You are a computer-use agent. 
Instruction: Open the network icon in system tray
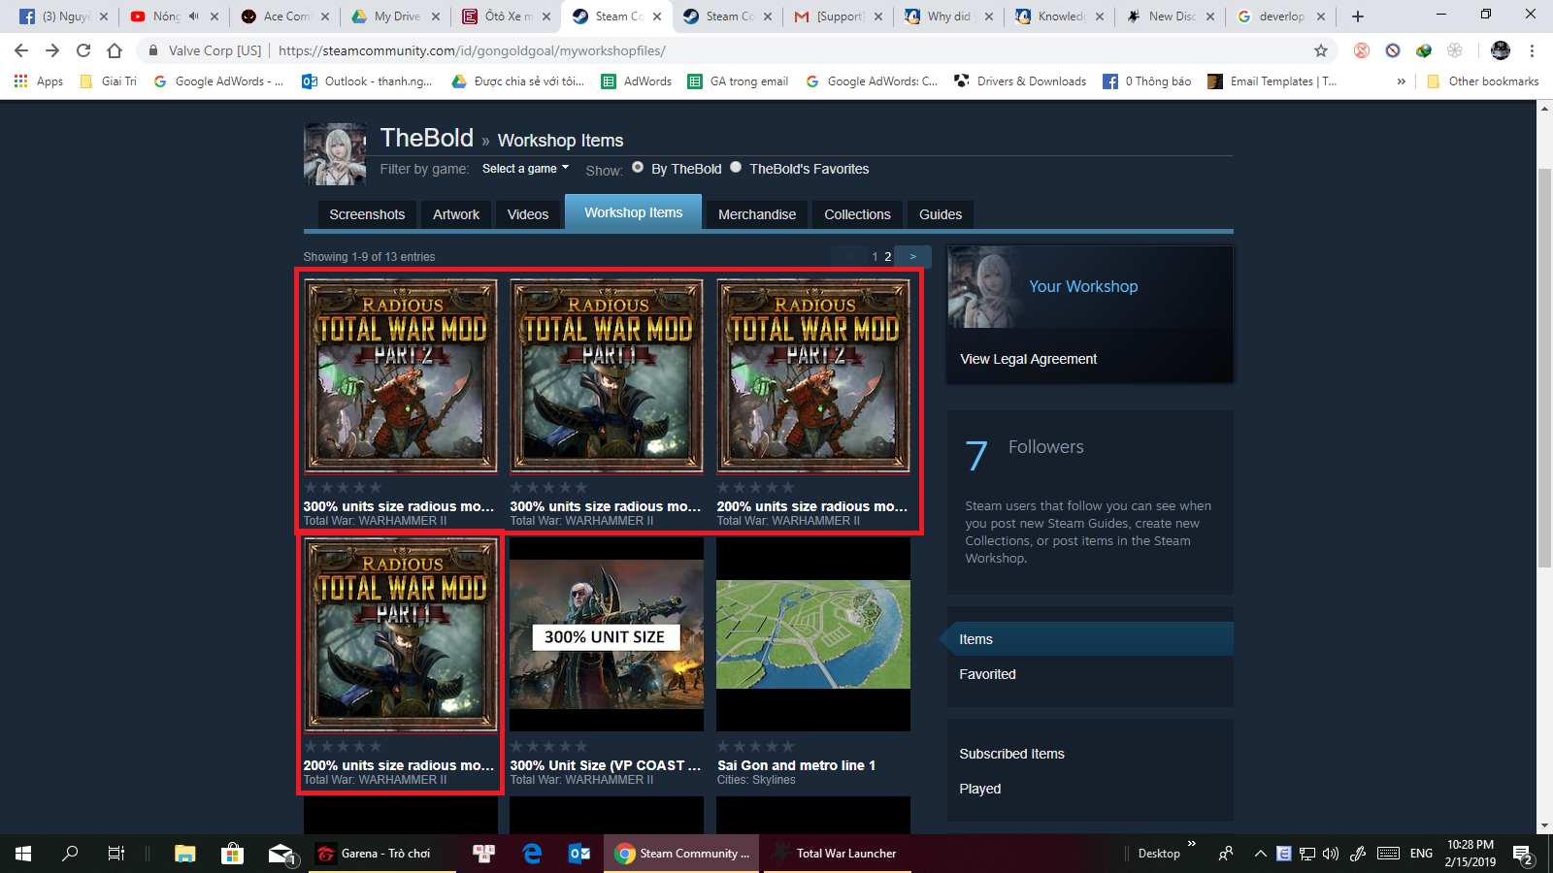tap(1307, 854)
